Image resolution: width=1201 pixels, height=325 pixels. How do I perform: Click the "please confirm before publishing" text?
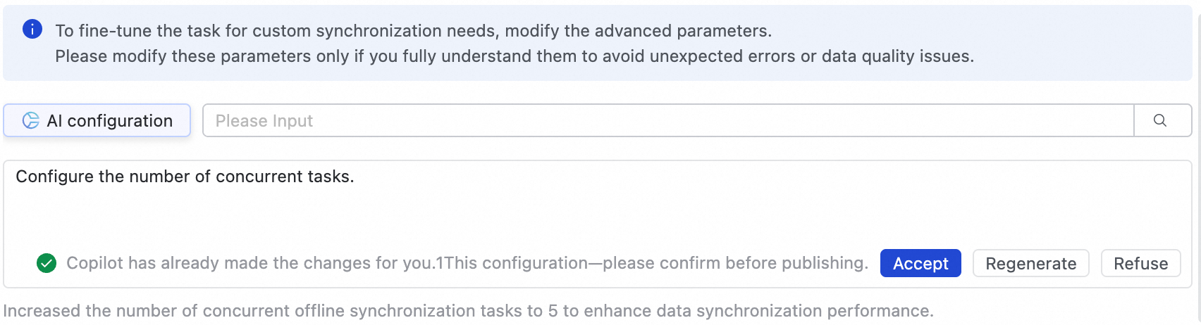tap(734, 263)
